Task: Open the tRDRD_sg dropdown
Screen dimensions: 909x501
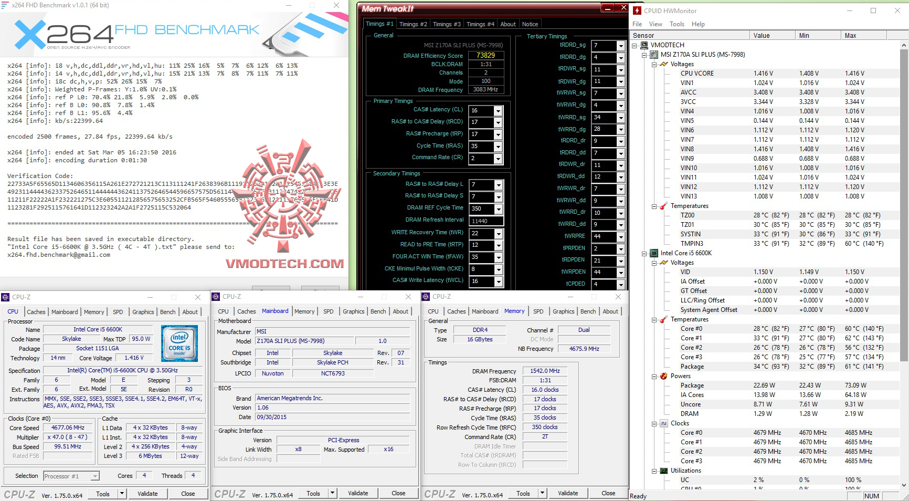Action: coord(621,46)
